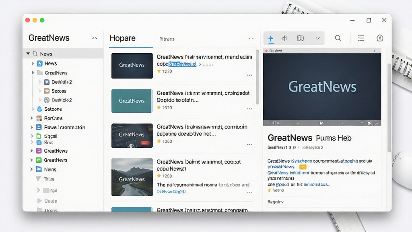412x232 pixels.
Task: Open more options on mountain article card
Action: pyautogui.click(x=249, y=192)
